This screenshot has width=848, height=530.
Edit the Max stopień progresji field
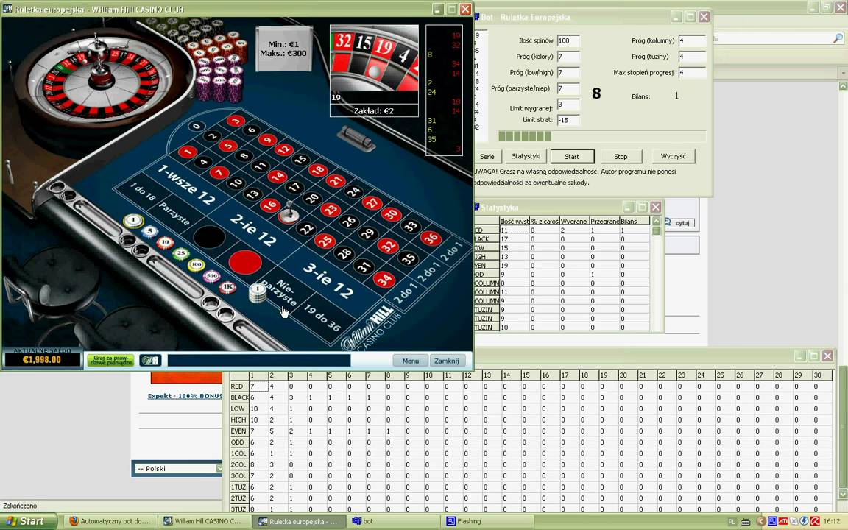[692, 72]
